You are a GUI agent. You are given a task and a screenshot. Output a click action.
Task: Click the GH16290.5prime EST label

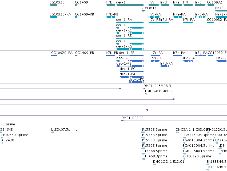[x=197, y=156]
